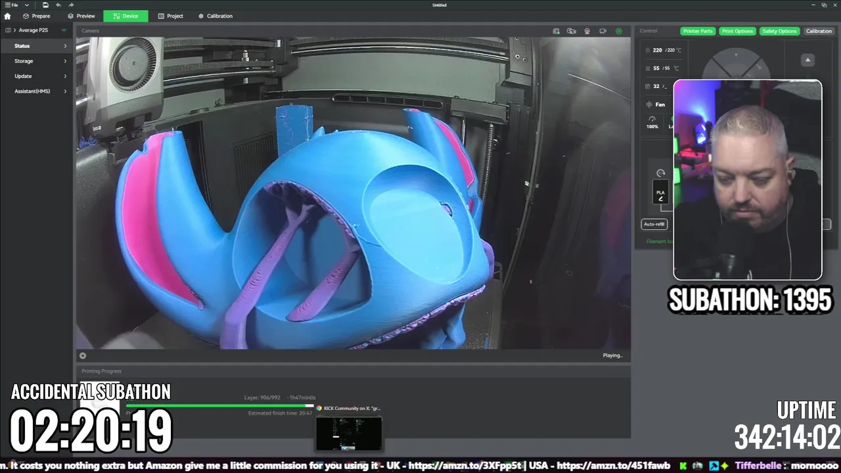Open the top bar Calibration tab
This screenshot has height=473, width=841.
click(x=216, y=16)
